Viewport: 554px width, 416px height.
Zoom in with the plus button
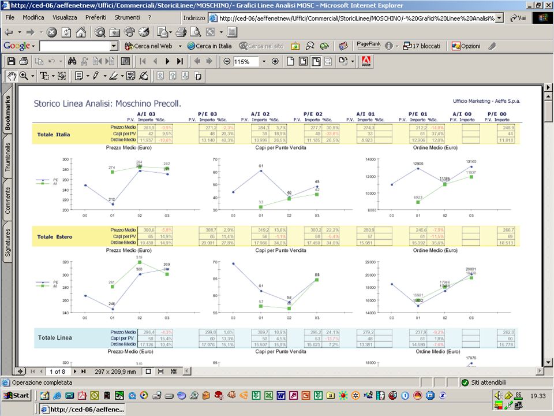click(275, 61)
